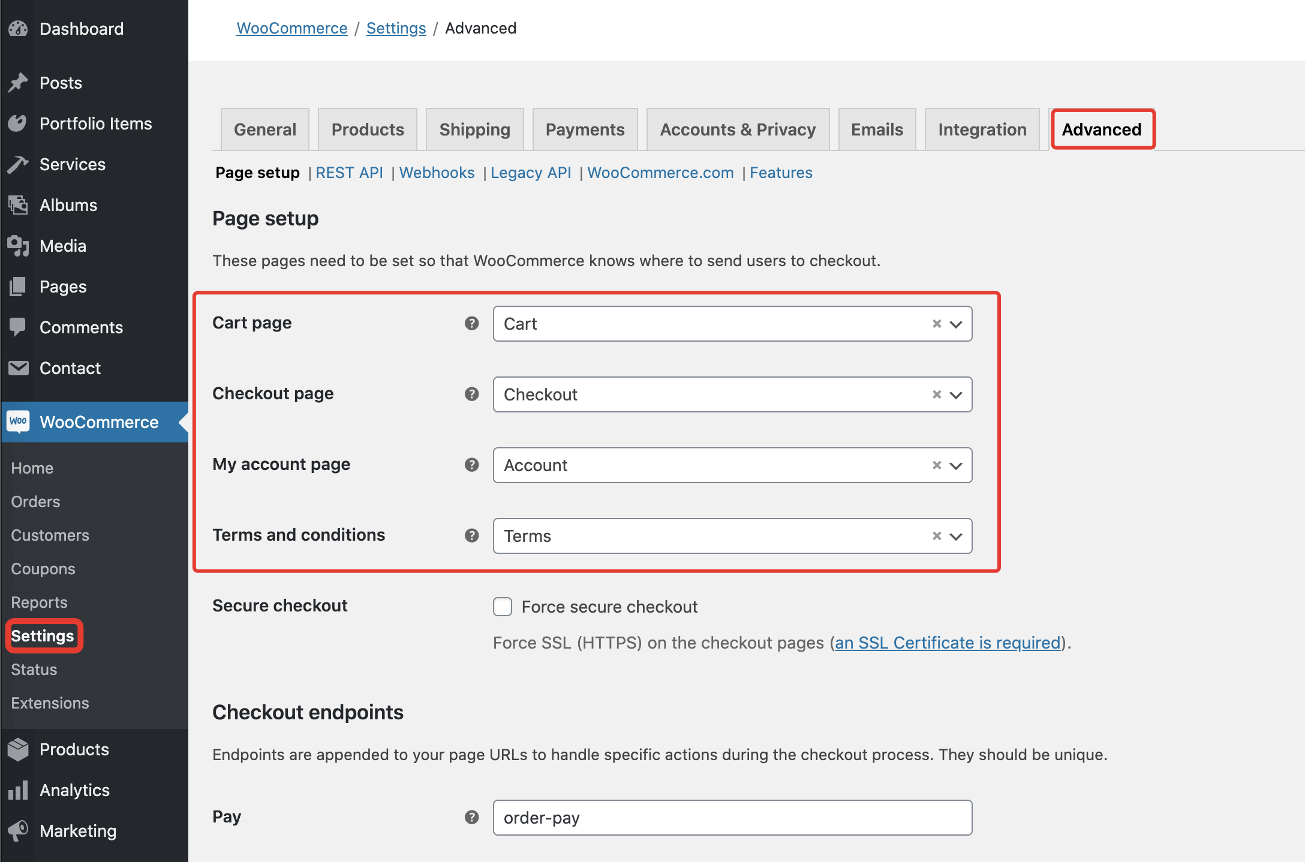Click the Marketing megaphone icon

[x=18, y=831]
